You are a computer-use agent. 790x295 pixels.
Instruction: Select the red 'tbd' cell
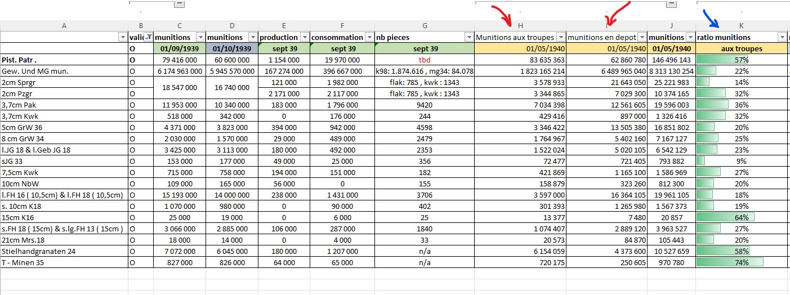coord(425,60)
